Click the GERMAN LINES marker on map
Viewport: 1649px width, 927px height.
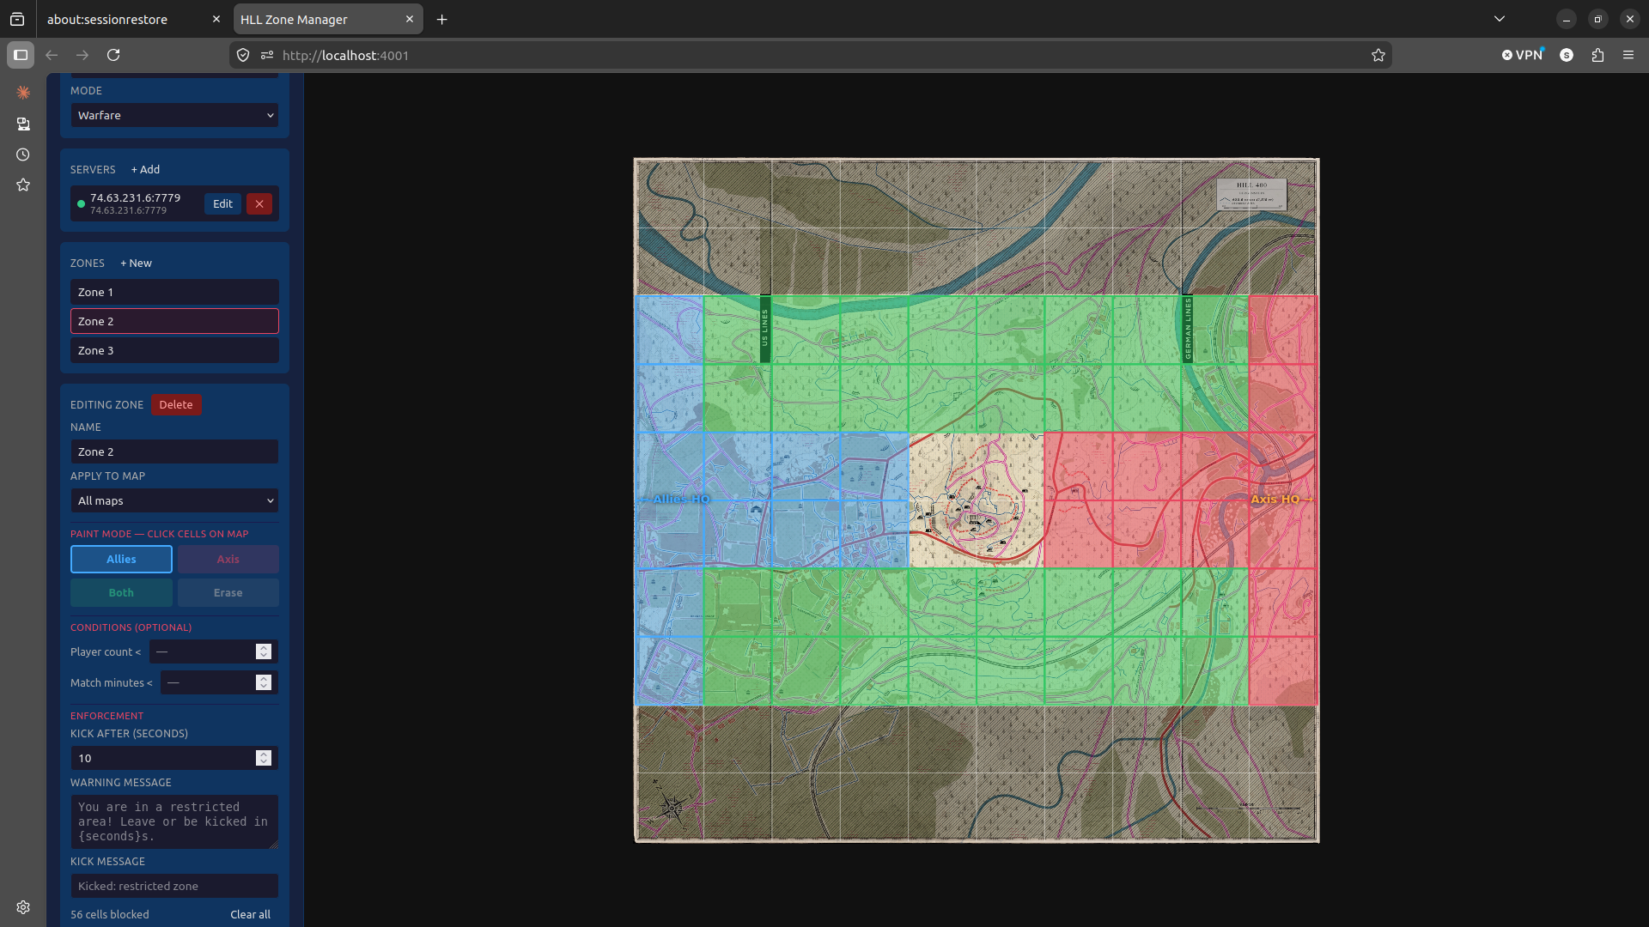pyautogui.click(x=1188, y=329)
